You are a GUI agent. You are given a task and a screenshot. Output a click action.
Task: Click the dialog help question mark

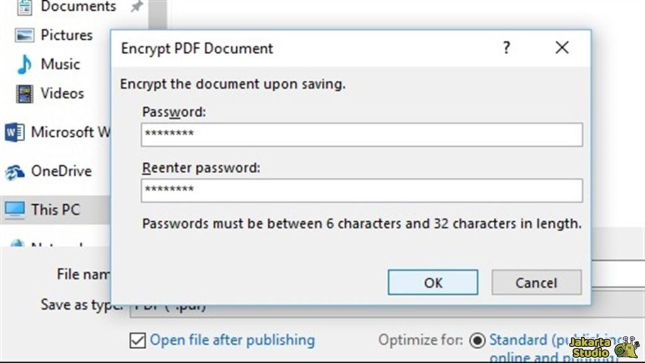506,48
